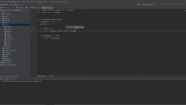Open the Tools menu

tap(32, 2)
